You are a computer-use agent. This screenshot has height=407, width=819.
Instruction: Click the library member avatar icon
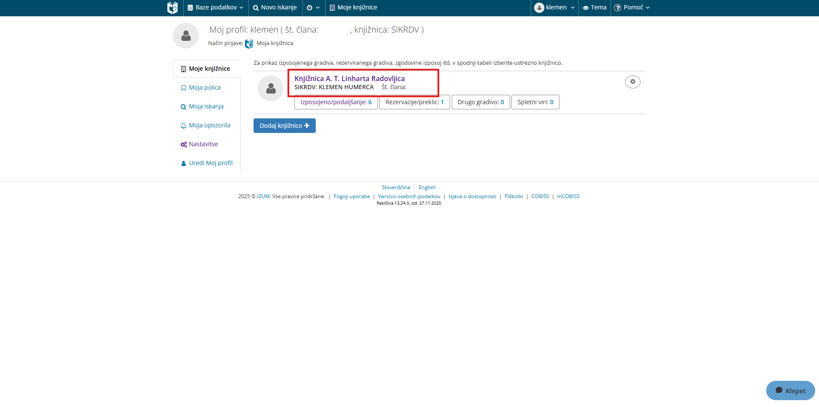pos(271,88)
